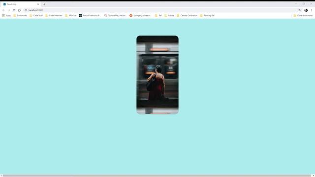Go to the browser home page

[x=19, y=10]
